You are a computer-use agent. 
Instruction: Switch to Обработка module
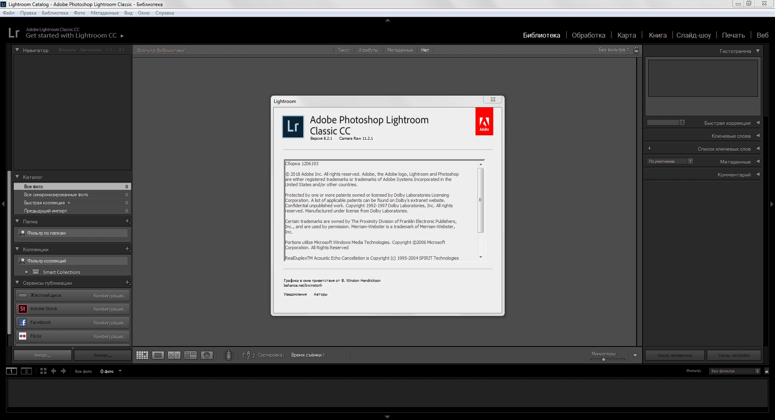(x=589, y=35)
